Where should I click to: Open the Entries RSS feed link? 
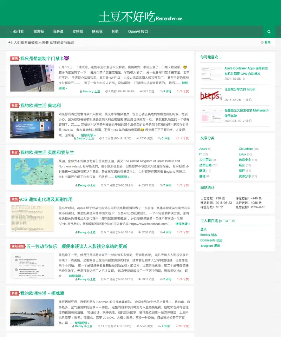[209, 235]
